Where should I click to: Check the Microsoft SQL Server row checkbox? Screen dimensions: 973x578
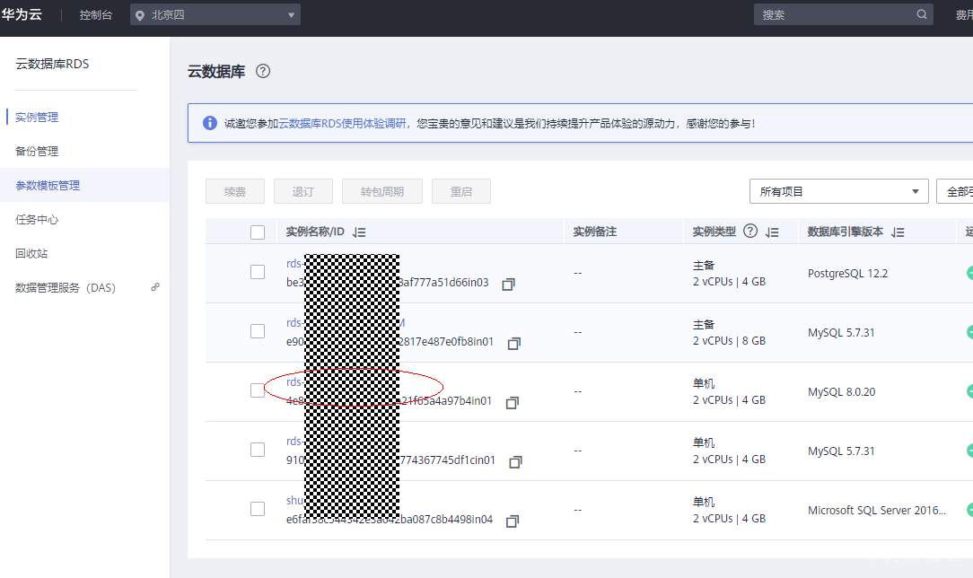[x=258, y=509]
